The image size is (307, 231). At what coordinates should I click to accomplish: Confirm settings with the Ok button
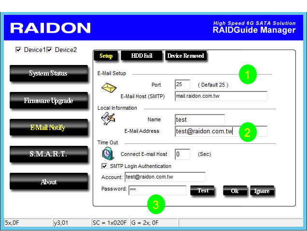[235, 191]
